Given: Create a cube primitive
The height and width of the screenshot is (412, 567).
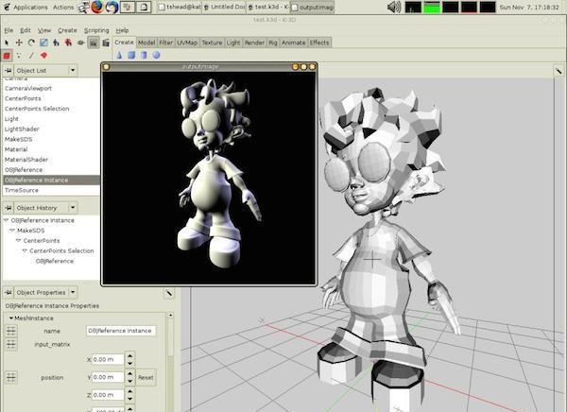Looking at the screenshot, I should [131, 56].
